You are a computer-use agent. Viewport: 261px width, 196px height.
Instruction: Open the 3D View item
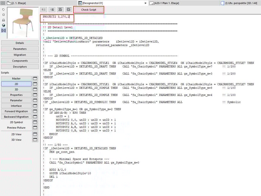coord(16,140)
